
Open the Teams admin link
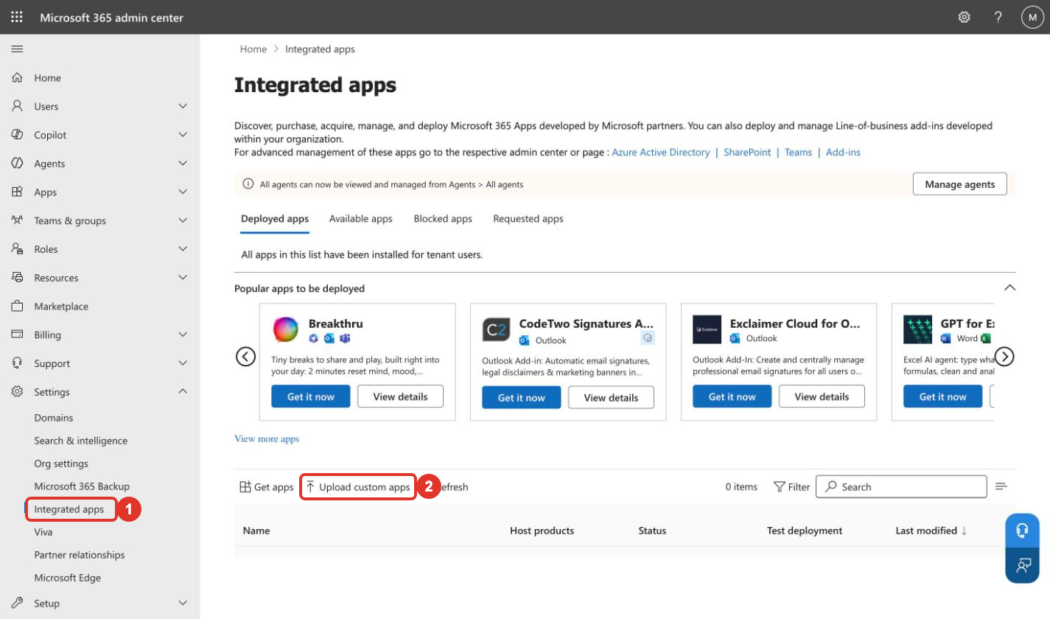tap(798, 152)
